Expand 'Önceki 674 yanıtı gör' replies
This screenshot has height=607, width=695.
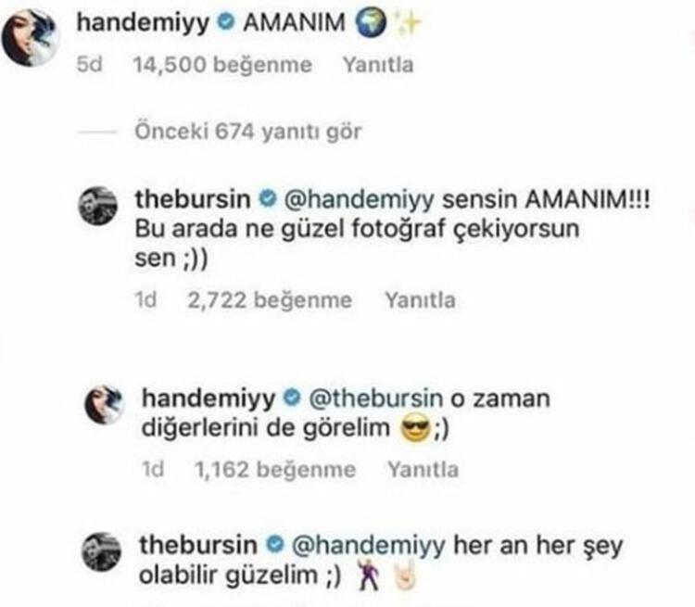[248, 132]
